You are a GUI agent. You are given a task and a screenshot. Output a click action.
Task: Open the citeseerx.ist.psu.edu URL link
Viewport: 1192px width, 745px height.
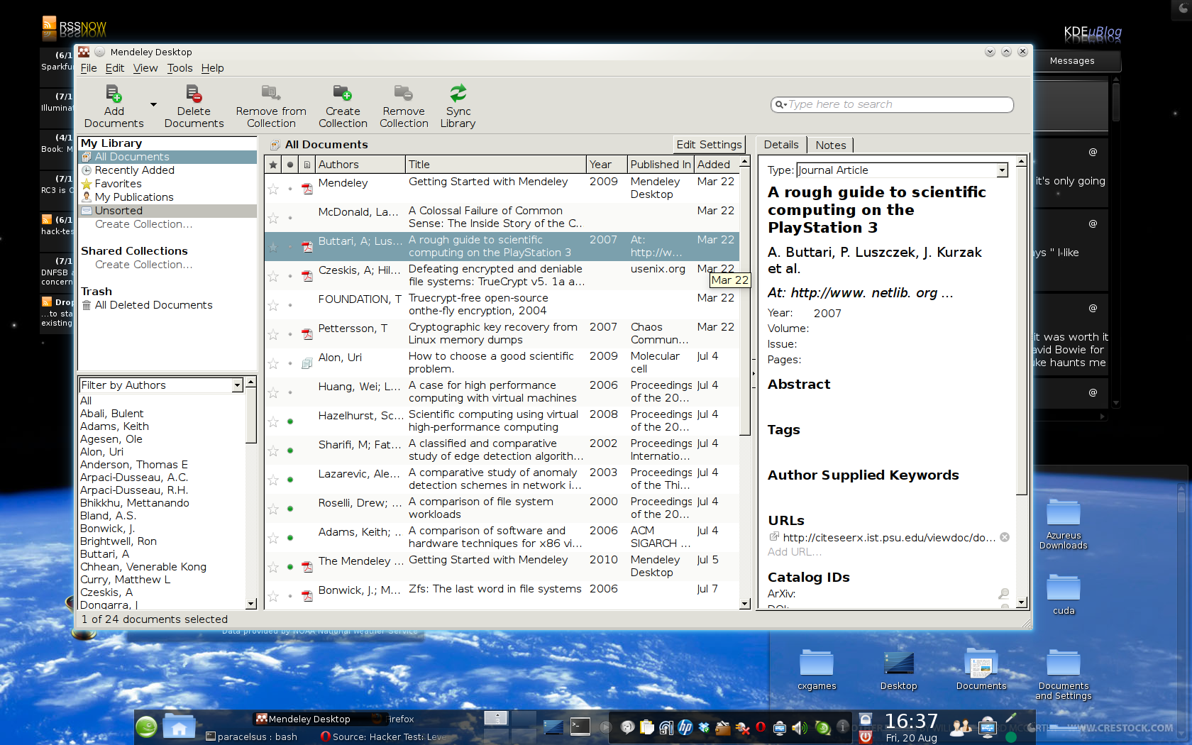click(x=889, y=538)
